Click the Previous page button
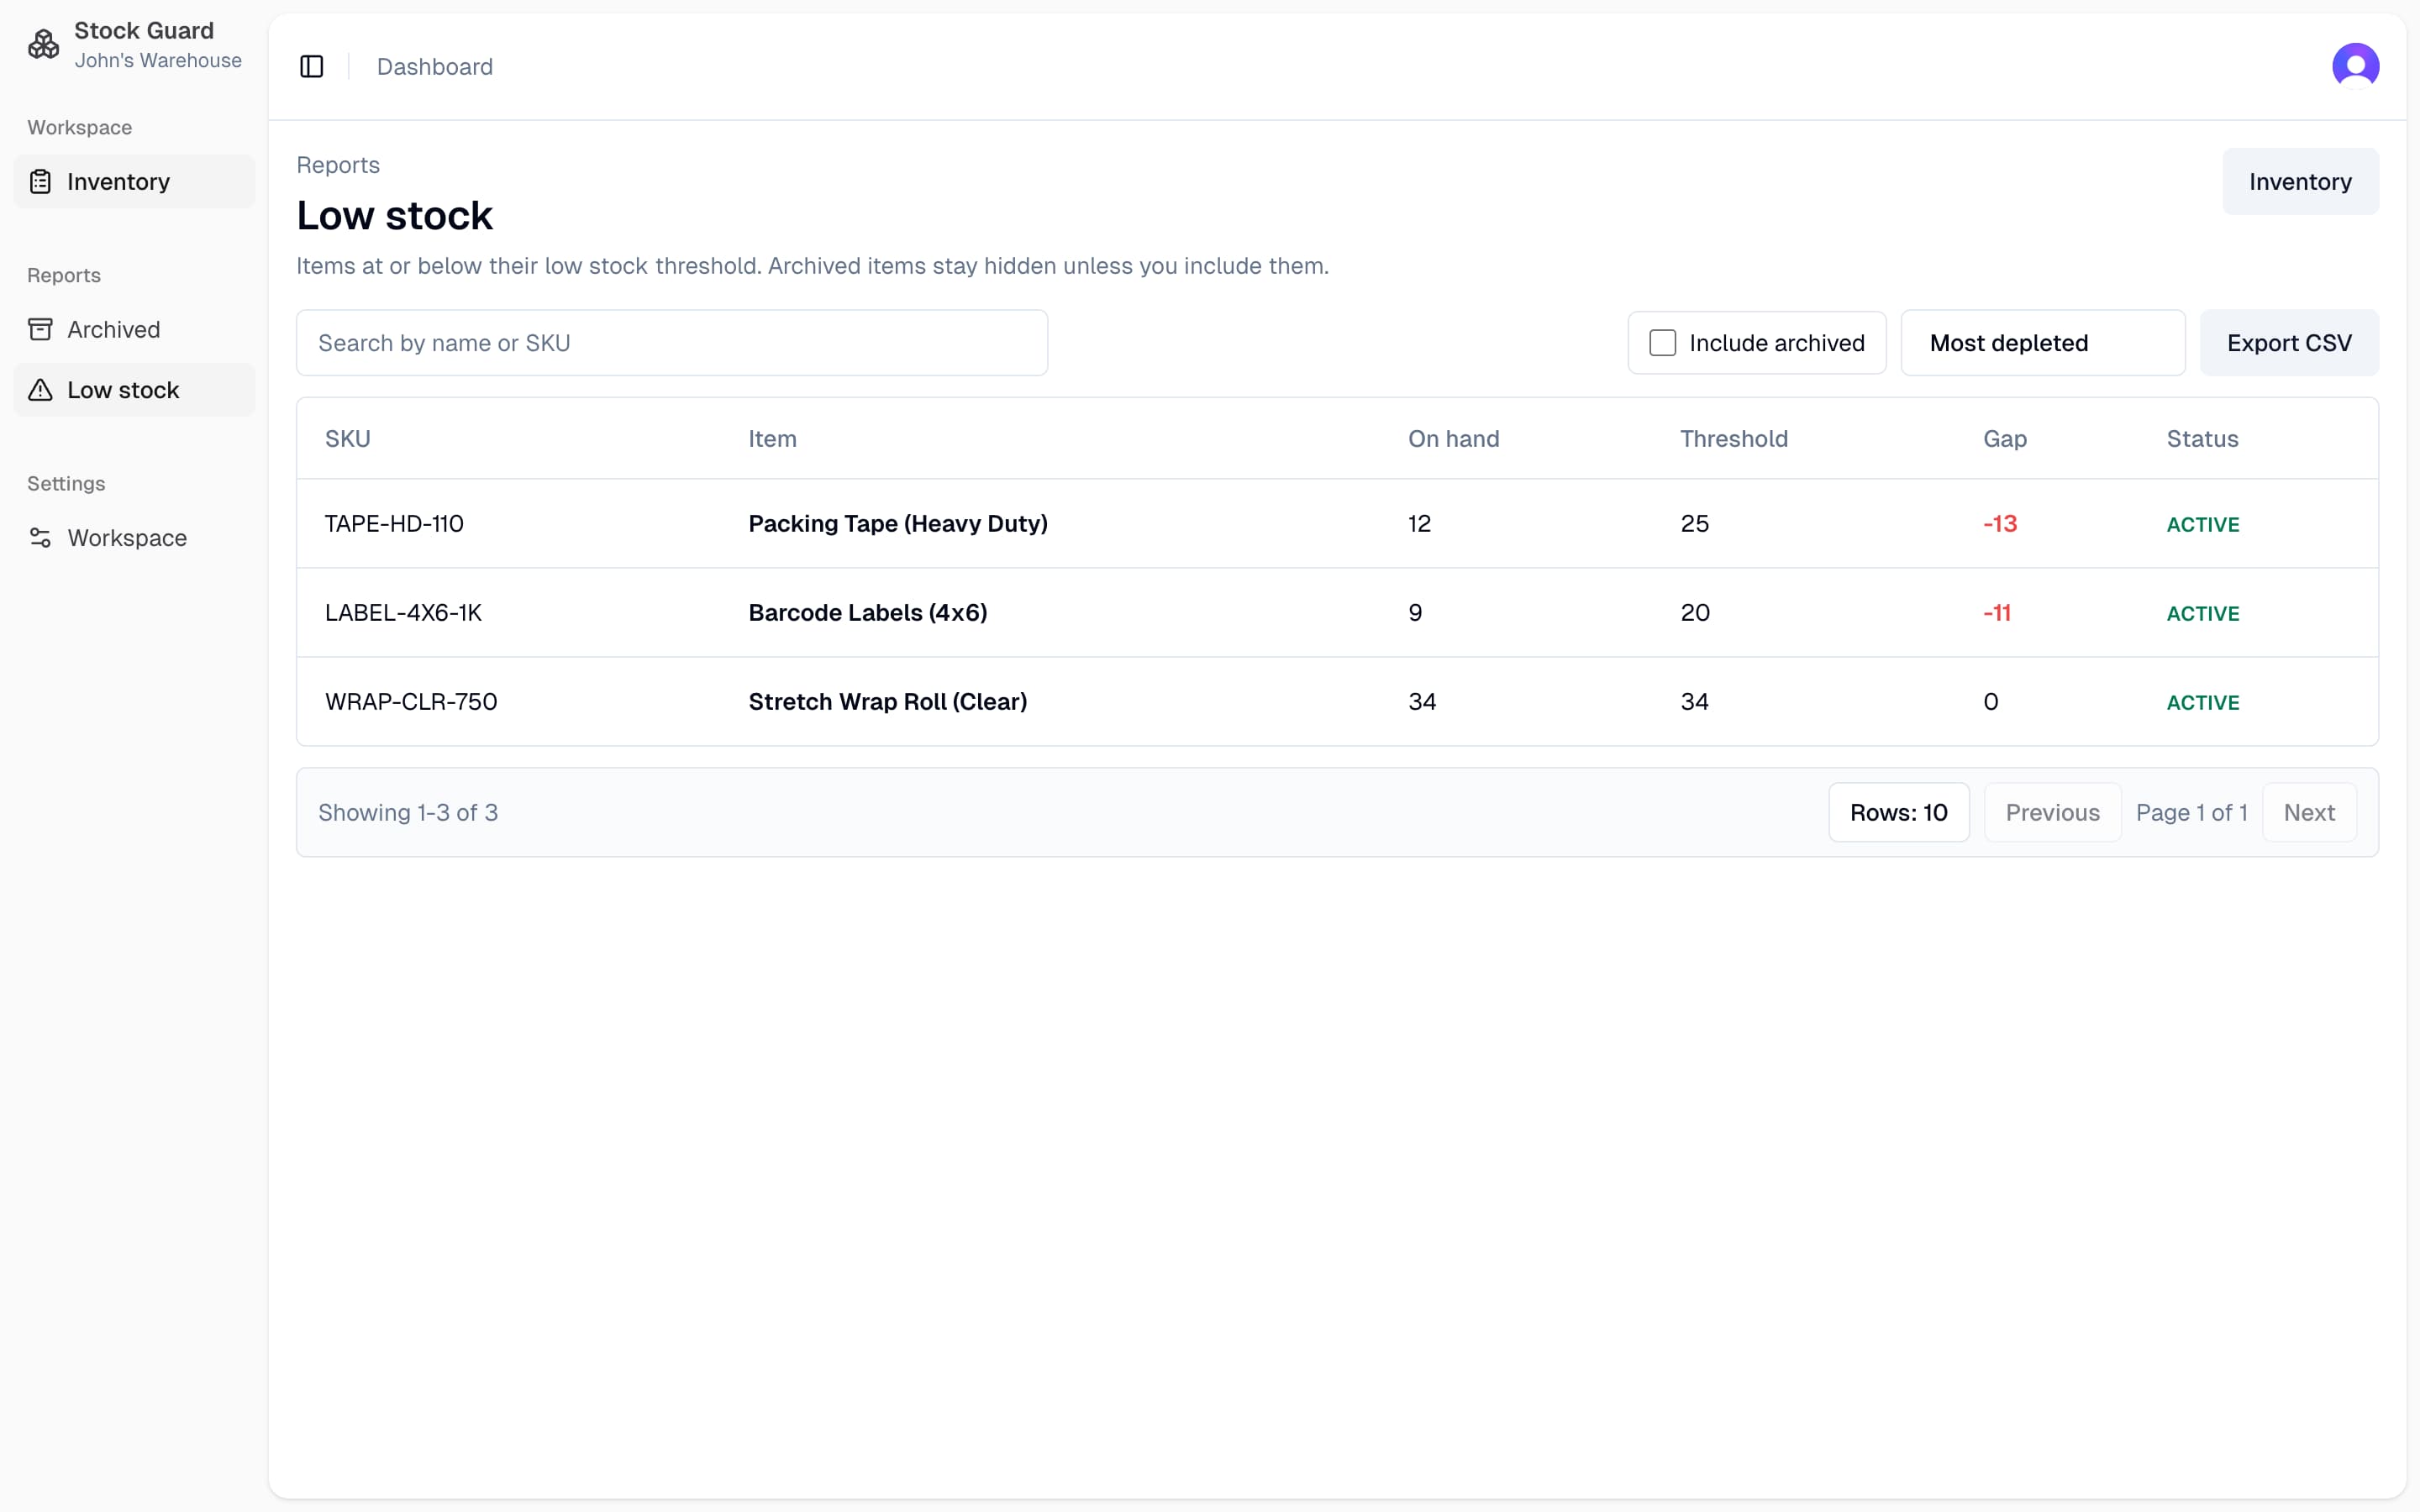 coord(2052,812)
